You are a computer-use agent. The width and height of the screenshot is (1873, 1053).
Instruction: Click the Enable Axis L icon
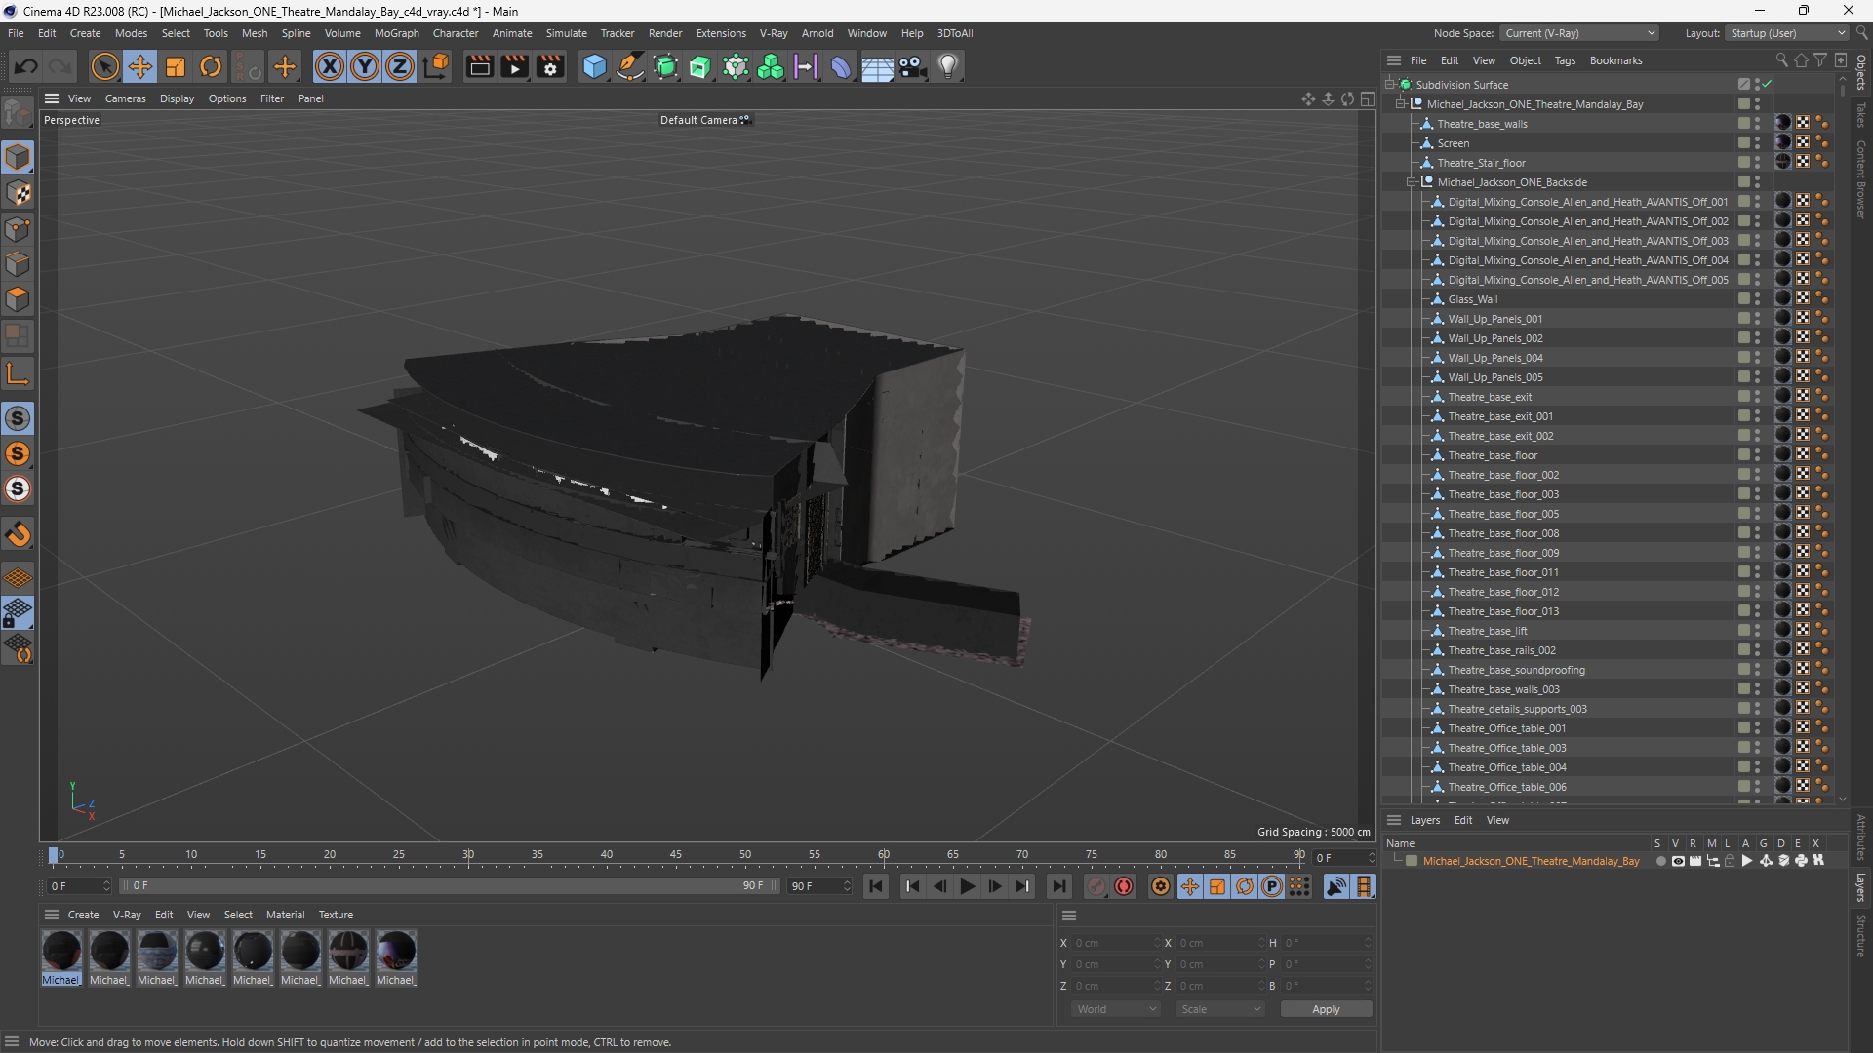pos(18,373)
